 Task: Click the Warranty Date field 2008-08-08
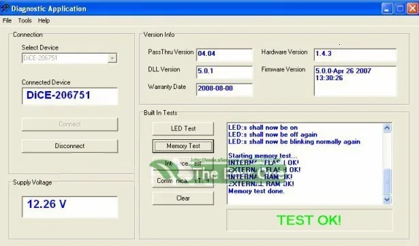pos(224,89)
